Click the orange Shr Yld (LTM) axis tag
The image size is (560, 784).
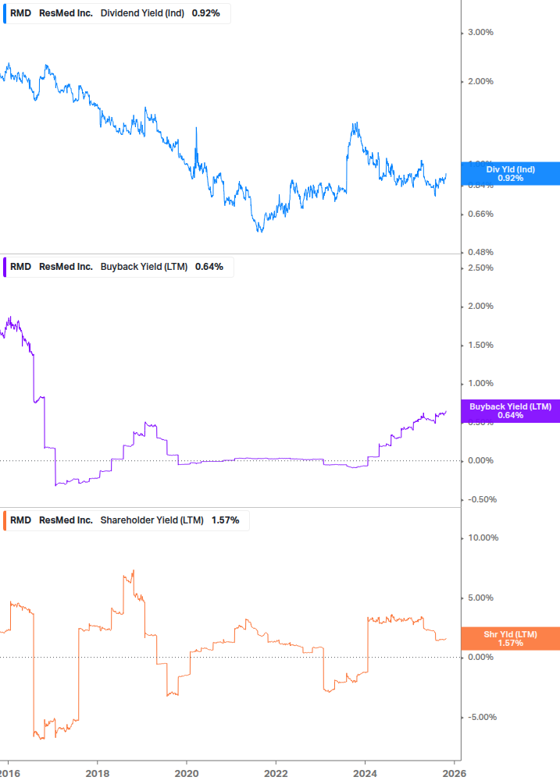(x=511, y=638)
